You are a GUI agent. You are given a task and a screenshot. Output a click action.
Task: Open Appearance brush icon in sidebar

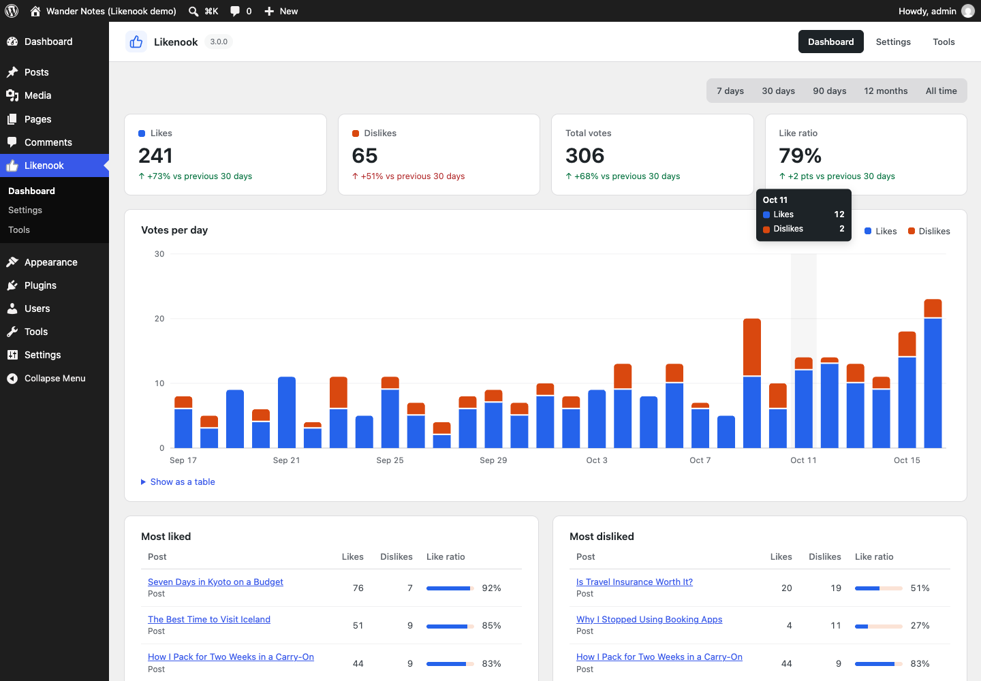pos(12,262)
